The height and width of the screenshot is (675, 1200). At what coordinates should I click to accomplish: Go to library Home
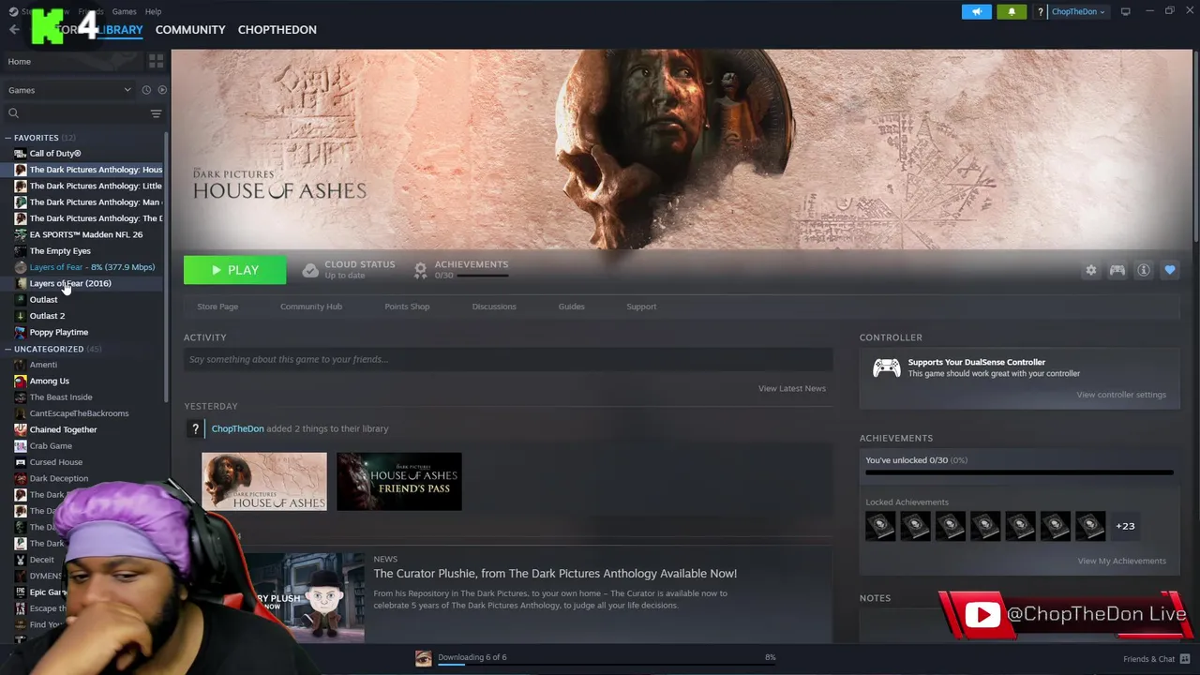(x=19, y=62)
